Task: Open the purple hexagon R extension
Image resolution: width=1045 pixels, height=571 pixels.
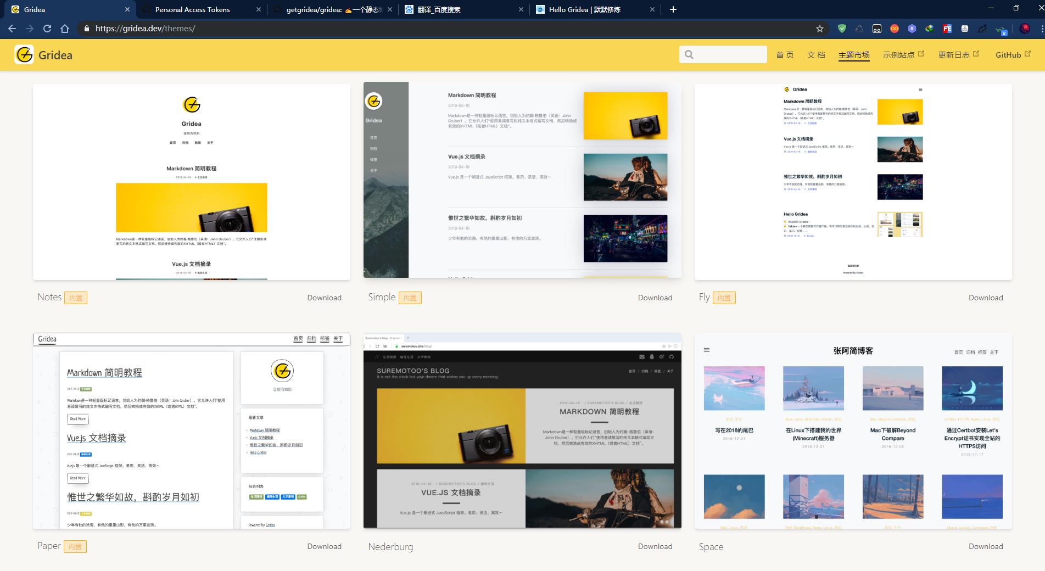Action: click(912, 29)
